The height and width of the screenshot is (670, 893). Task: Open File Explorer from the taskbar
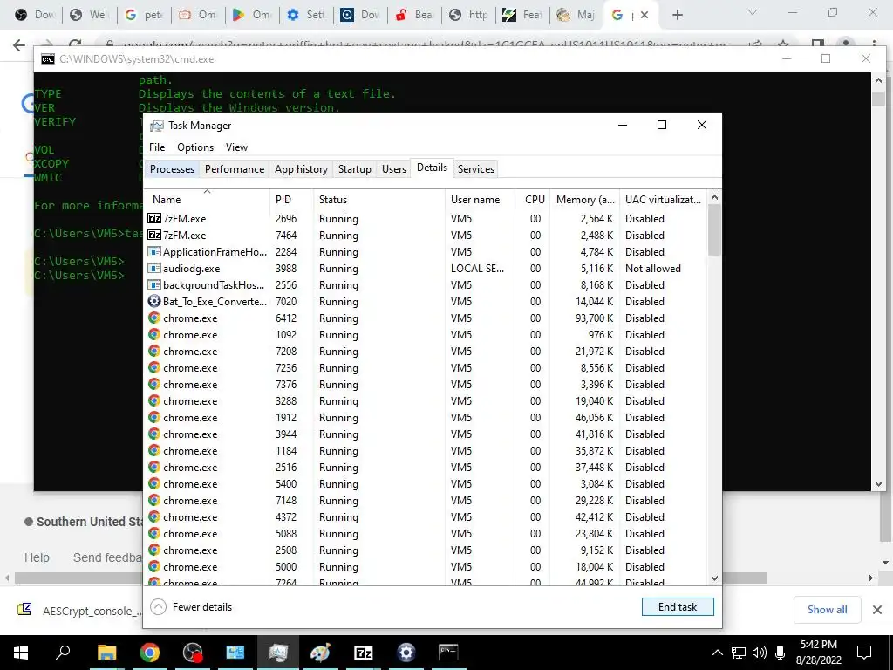[106, 653]
